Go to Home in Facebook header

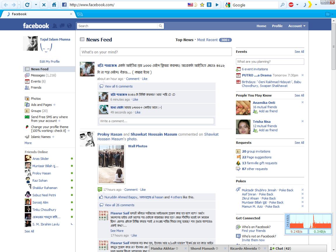261,26
